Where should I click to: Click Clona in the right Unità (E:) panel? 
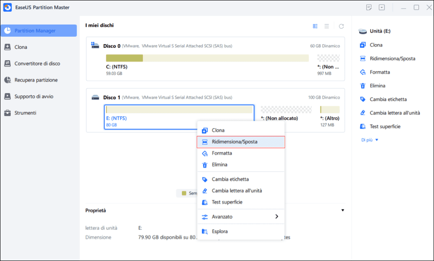click(x=371, y=45)
